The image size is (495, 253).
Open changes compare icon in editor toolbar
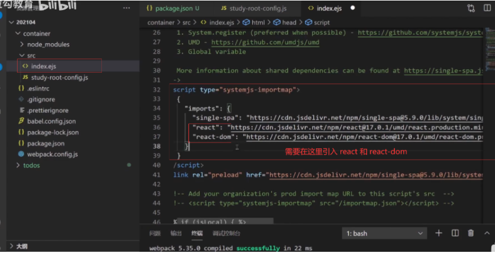471,8
